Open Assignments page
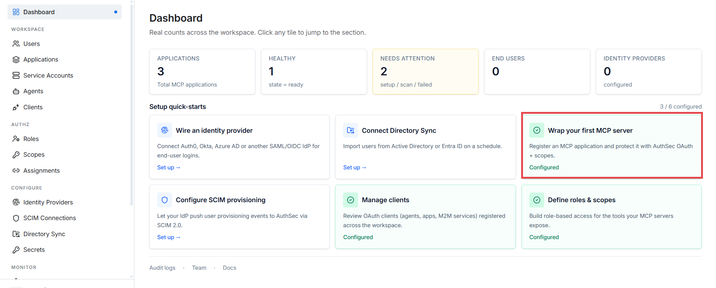Viewport: 716px width, 288px height. (x=65, y=170)
